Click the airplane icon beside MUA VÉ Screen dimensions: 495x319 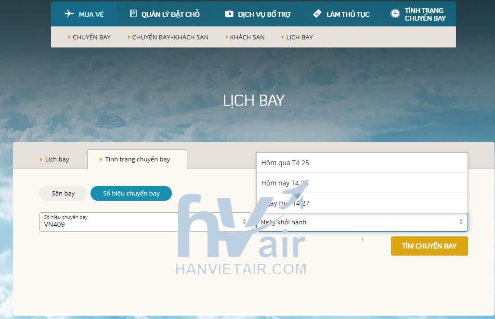(x=69, y=14)
